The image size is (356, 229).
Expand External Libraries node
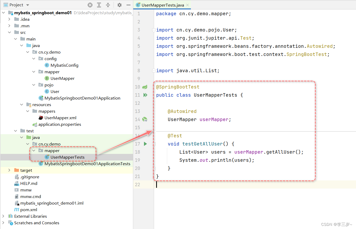pyautogui.click(x=3, y=216)
